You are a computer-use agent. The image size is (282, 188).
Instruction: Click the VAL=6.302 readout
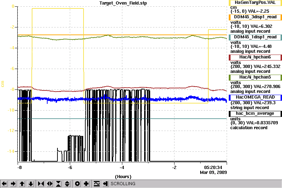click(x=261, y=26)
